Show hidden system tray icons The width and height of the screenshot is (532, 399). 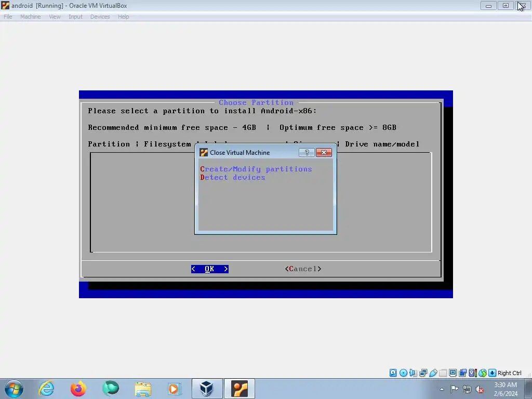coord(442,389)
